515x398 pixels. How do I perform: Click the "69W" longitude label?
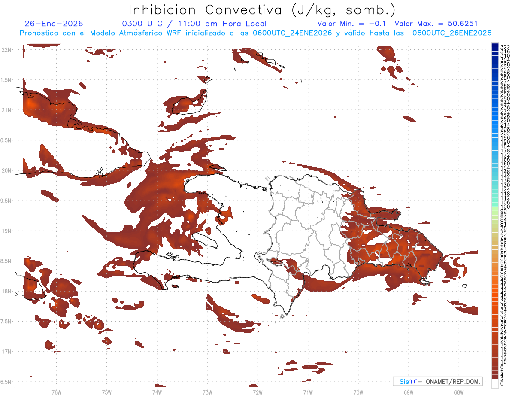[409, 392]
